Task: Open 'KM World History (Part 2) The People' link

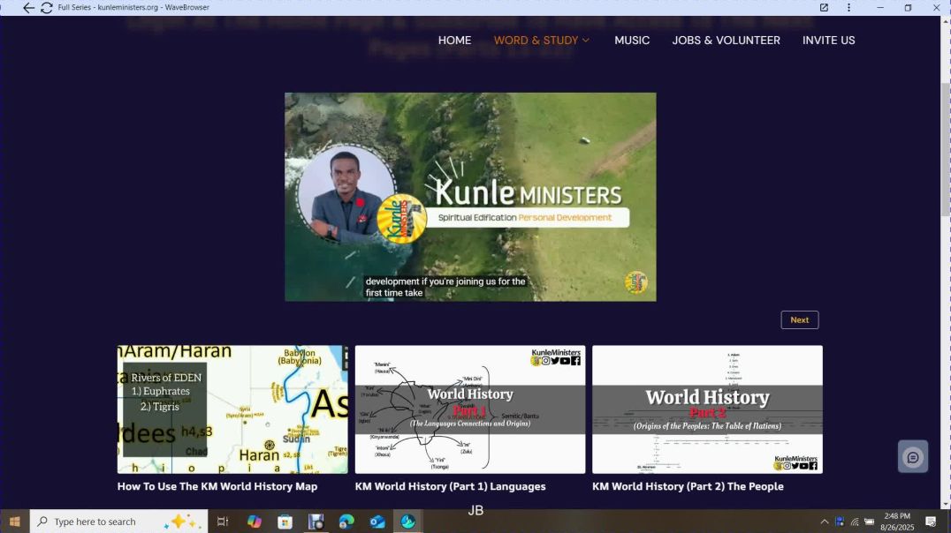Action: coord(688,486)
